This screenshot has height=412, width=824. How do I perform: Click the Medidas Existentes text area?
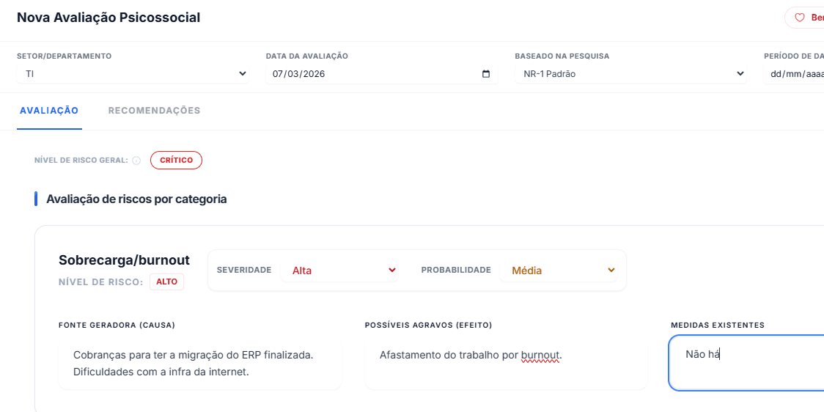(x=747, y=363)
